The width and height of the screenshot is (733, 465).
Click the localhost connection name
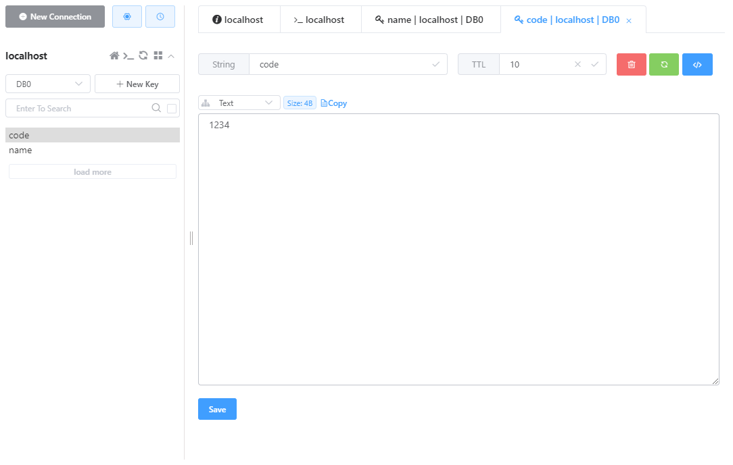(x=26, y=56)
